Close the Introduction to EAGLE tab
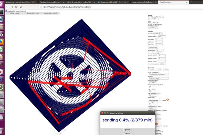 (x=94, y=2)
